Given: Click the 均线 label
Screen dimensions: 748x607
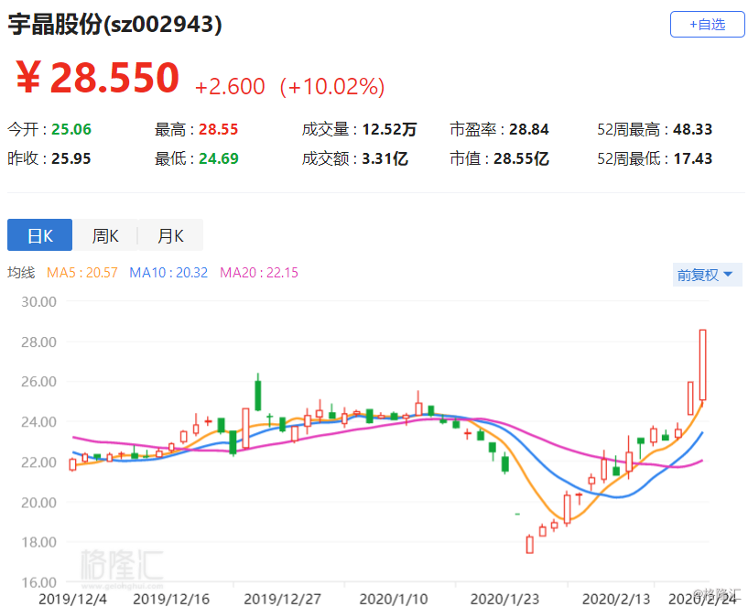Looking at the screenshot, I should [21, 273].
